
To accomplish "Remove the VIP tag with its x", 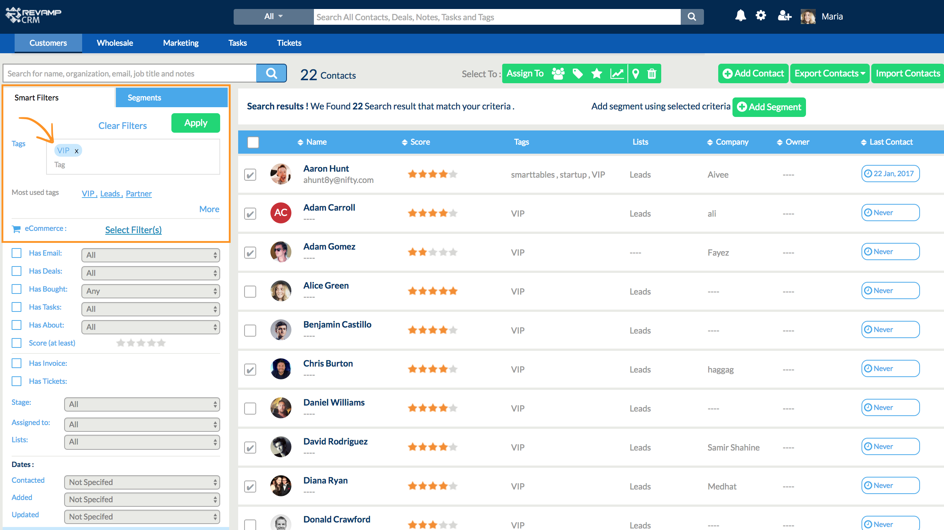I will click(77, 151).
